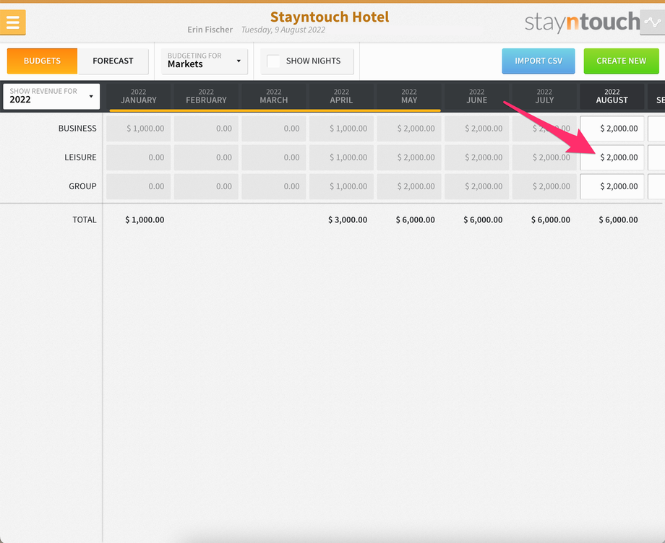Image resolution: width=665 pixels, height=543 pixels.
Task: Click the Group February 0.00 cell
Action: pyautogui.click(x=206, y=186)
